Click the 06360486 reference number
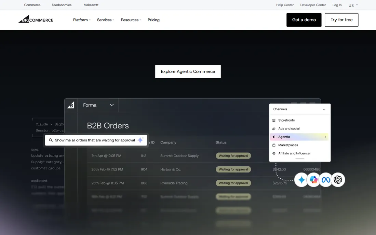This screenshot has width=376, height=235. (312, 169)
